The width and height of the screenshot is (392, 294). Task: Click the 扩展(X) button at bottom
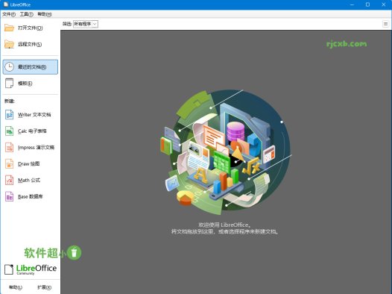(x=44, y=287)
